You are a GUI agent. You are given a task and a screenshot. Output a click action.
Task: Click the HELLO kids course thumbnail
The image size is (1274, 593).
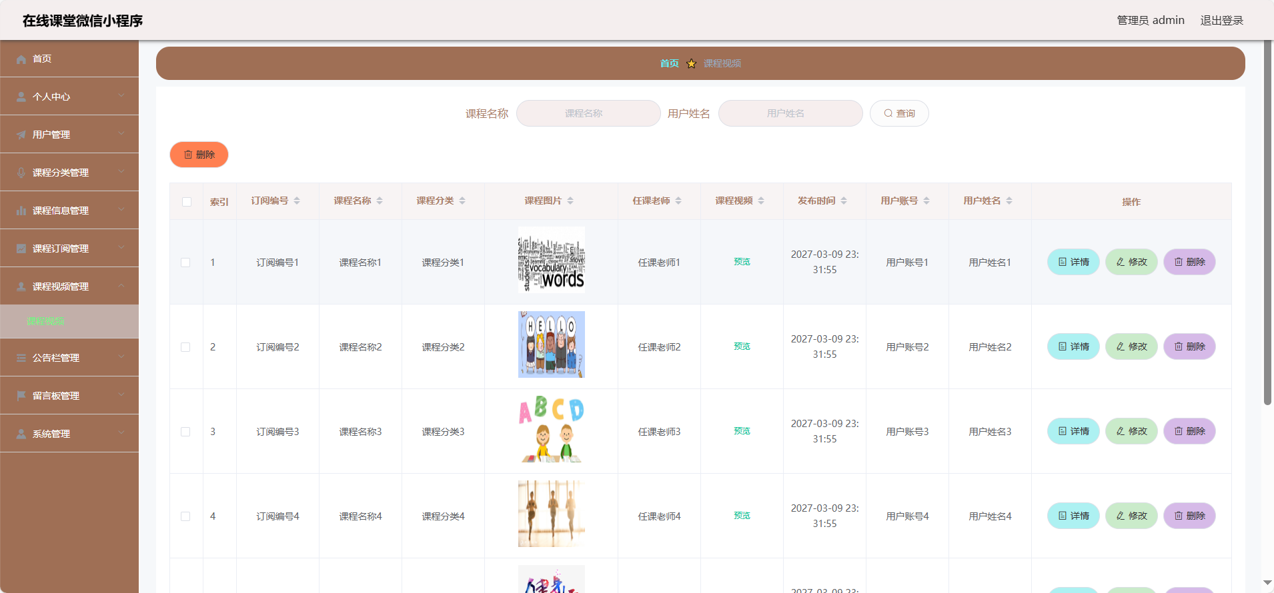552,344
